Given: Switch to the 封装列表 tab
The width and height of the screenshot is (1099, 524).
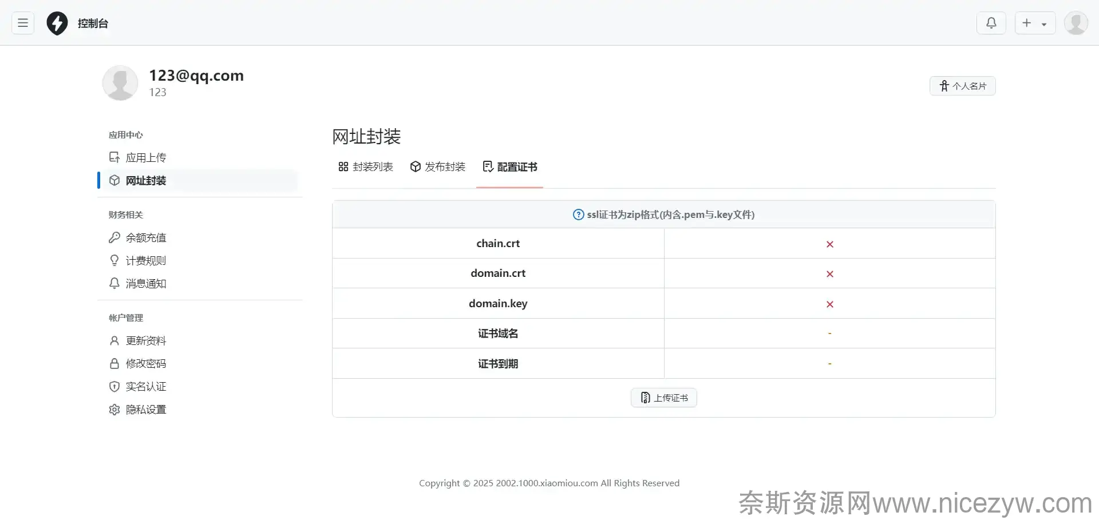Looking at the screenshot, I should tap(366, 166).
